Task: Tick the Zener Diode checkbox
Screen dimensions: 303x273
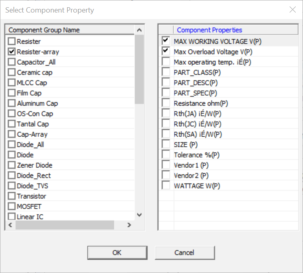Action: 12,165
